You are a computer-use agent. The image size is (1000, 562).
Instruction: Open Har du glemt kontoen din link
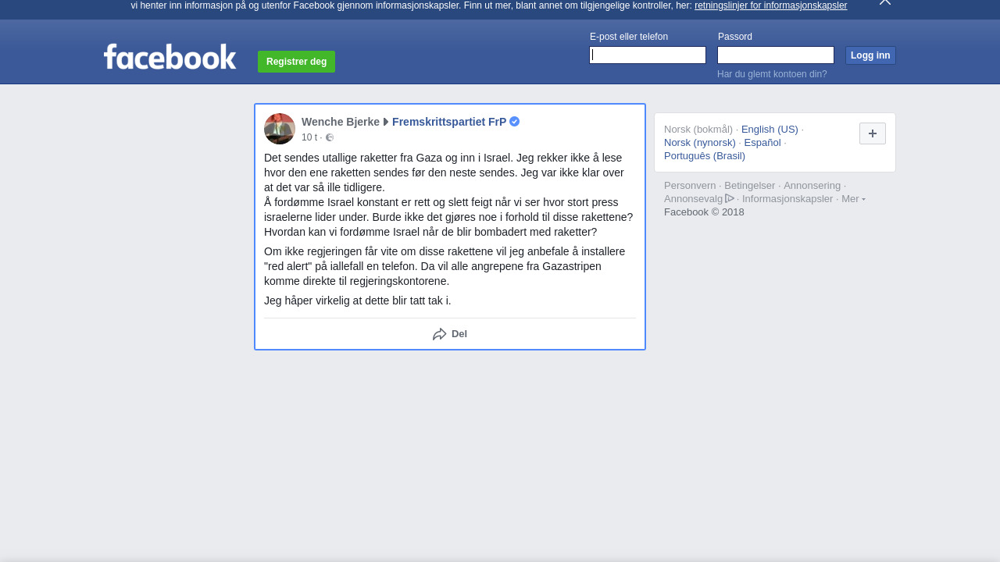[772, 74]
